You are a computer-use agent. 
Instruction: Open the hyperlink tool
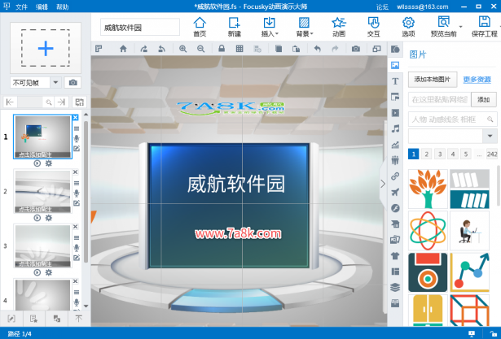(x=395, y=176)
